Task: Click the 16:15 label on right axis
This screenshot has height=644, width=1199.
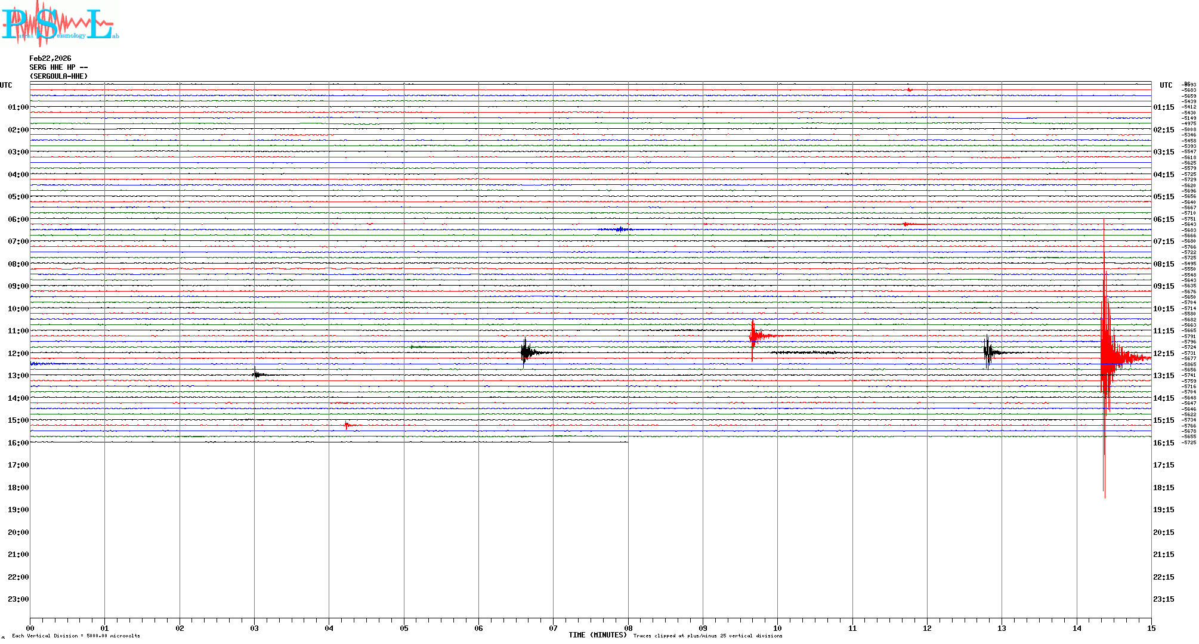Action: (1163, 443)
